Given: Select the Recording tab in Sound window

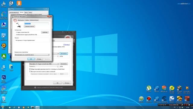Looking at the screenshot, I should (x=21, y=12).
